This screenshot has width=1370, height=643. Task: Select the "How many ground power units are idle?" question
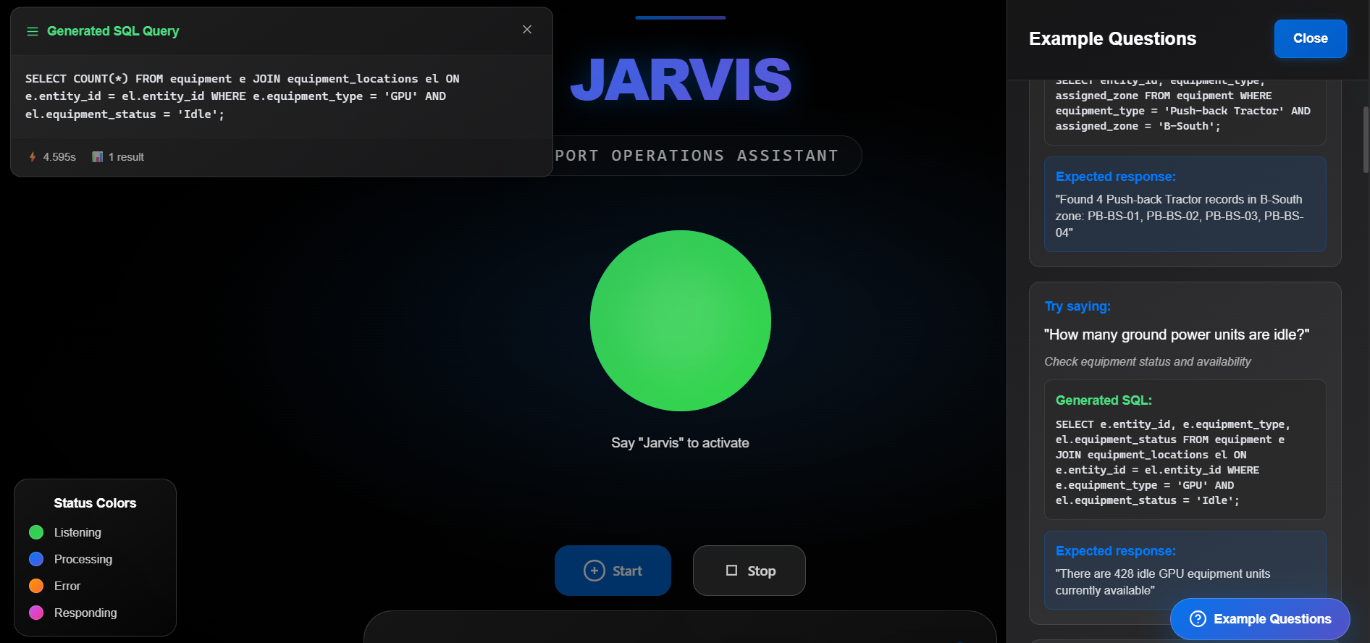click(x=1176, y=335)
